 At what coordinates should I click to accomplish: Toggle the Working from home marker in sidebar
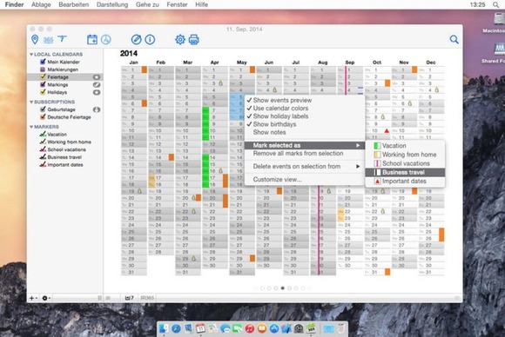coord(43,142)
